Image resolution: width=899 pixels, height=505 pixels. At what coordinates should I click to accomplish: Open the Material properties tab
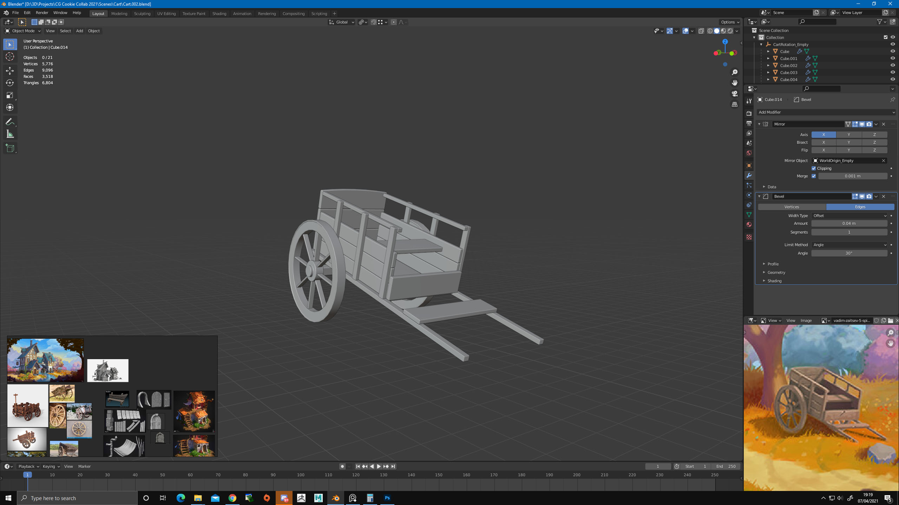click(749, 224)
